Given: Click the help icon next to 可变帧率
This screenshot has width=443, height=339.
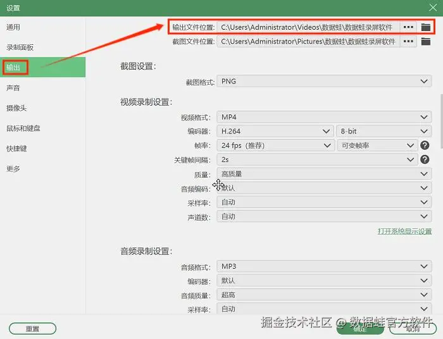Looking at the screenshot, I should pos(425,145).
